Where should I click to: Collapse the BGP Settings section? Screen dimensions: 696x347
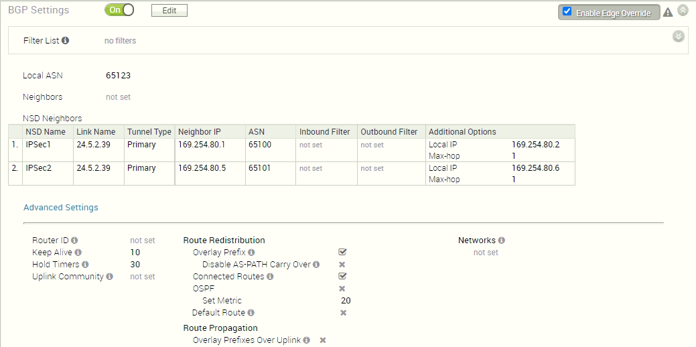coord(683,10)
